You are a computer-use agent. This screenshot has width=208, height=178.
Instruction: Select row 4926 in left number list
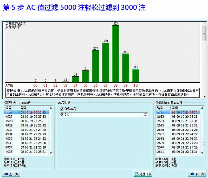(x=26, y=113)
